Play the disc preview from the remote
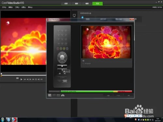This screenshot has width=163, height=122. click(x=62, y=66)
